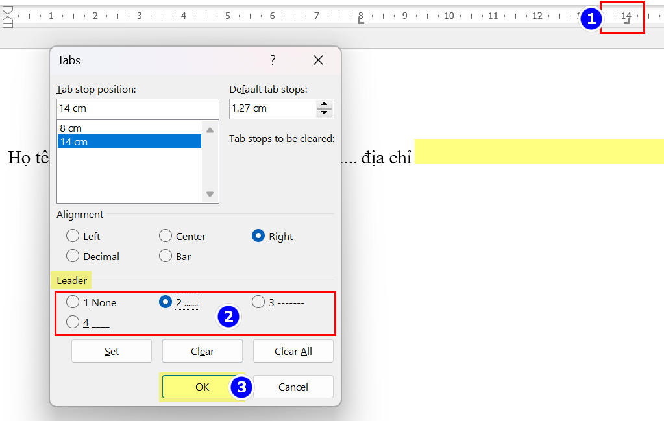
Task: Click the first line indent marker on ruler
Action: (8, 11)
